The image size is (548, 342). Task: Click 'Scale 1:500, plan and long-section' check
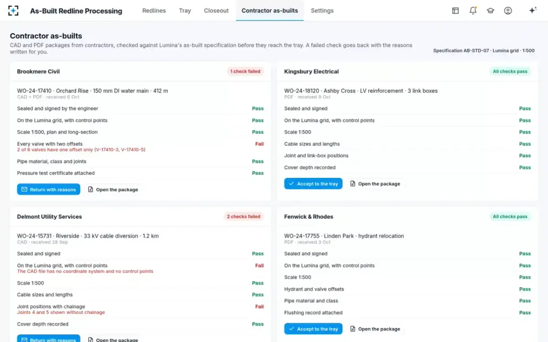click(x=57, y=132)
